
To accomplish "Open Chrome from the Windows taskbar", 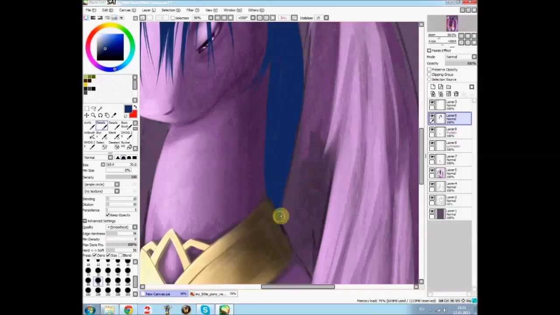I will pyautogui.click(x=128, y=310).
